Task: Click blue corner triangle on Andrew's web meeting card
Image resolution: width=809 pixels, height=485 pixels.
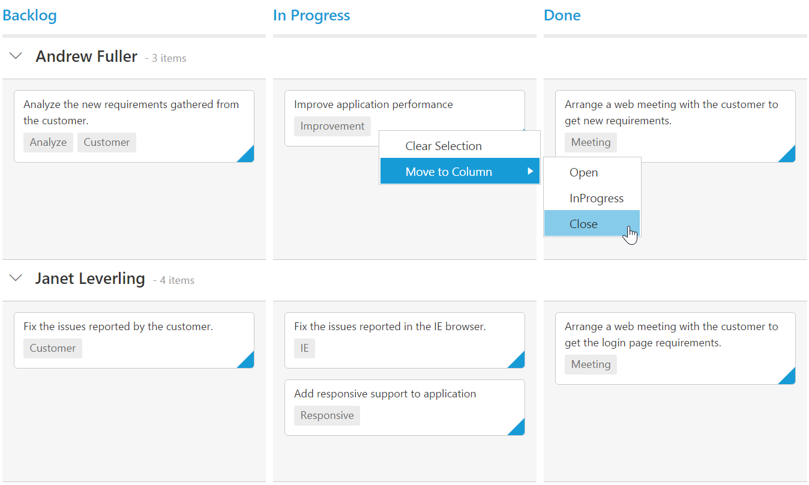Action: [x=789, y=156]
